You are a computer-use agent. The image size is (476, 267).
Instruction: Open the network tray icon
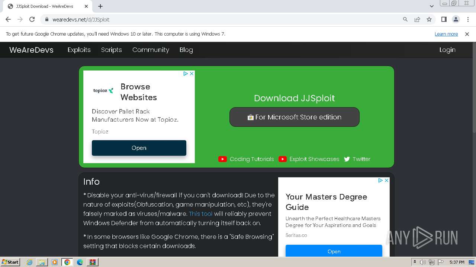[432, 262]
